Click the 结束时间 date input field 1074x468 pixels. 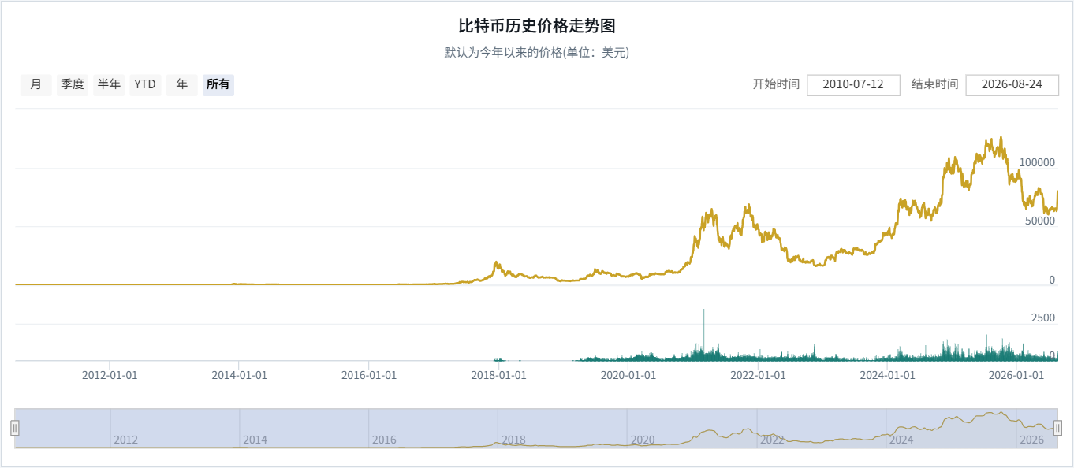point(1012,84)
